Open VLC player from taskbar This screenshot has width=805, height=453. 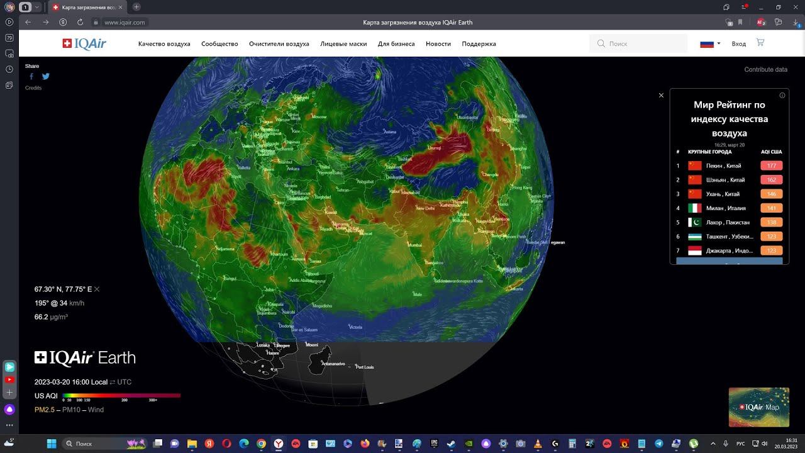pos(538,444)
